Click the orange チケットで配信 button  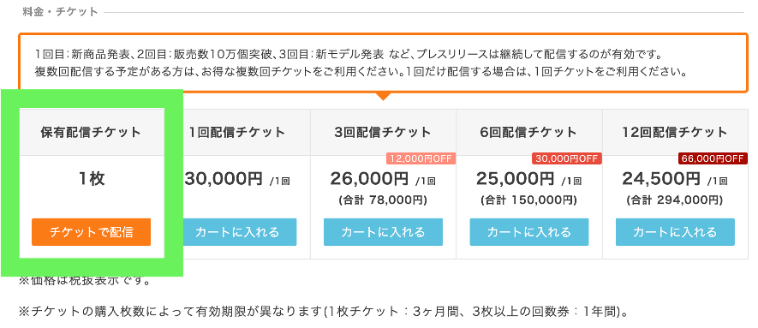tap(92, 232)
